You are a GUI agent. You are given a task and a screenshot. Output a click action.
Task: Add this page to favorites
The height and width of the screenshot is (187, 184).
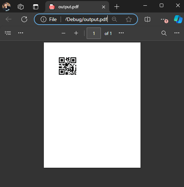[129, 19]
